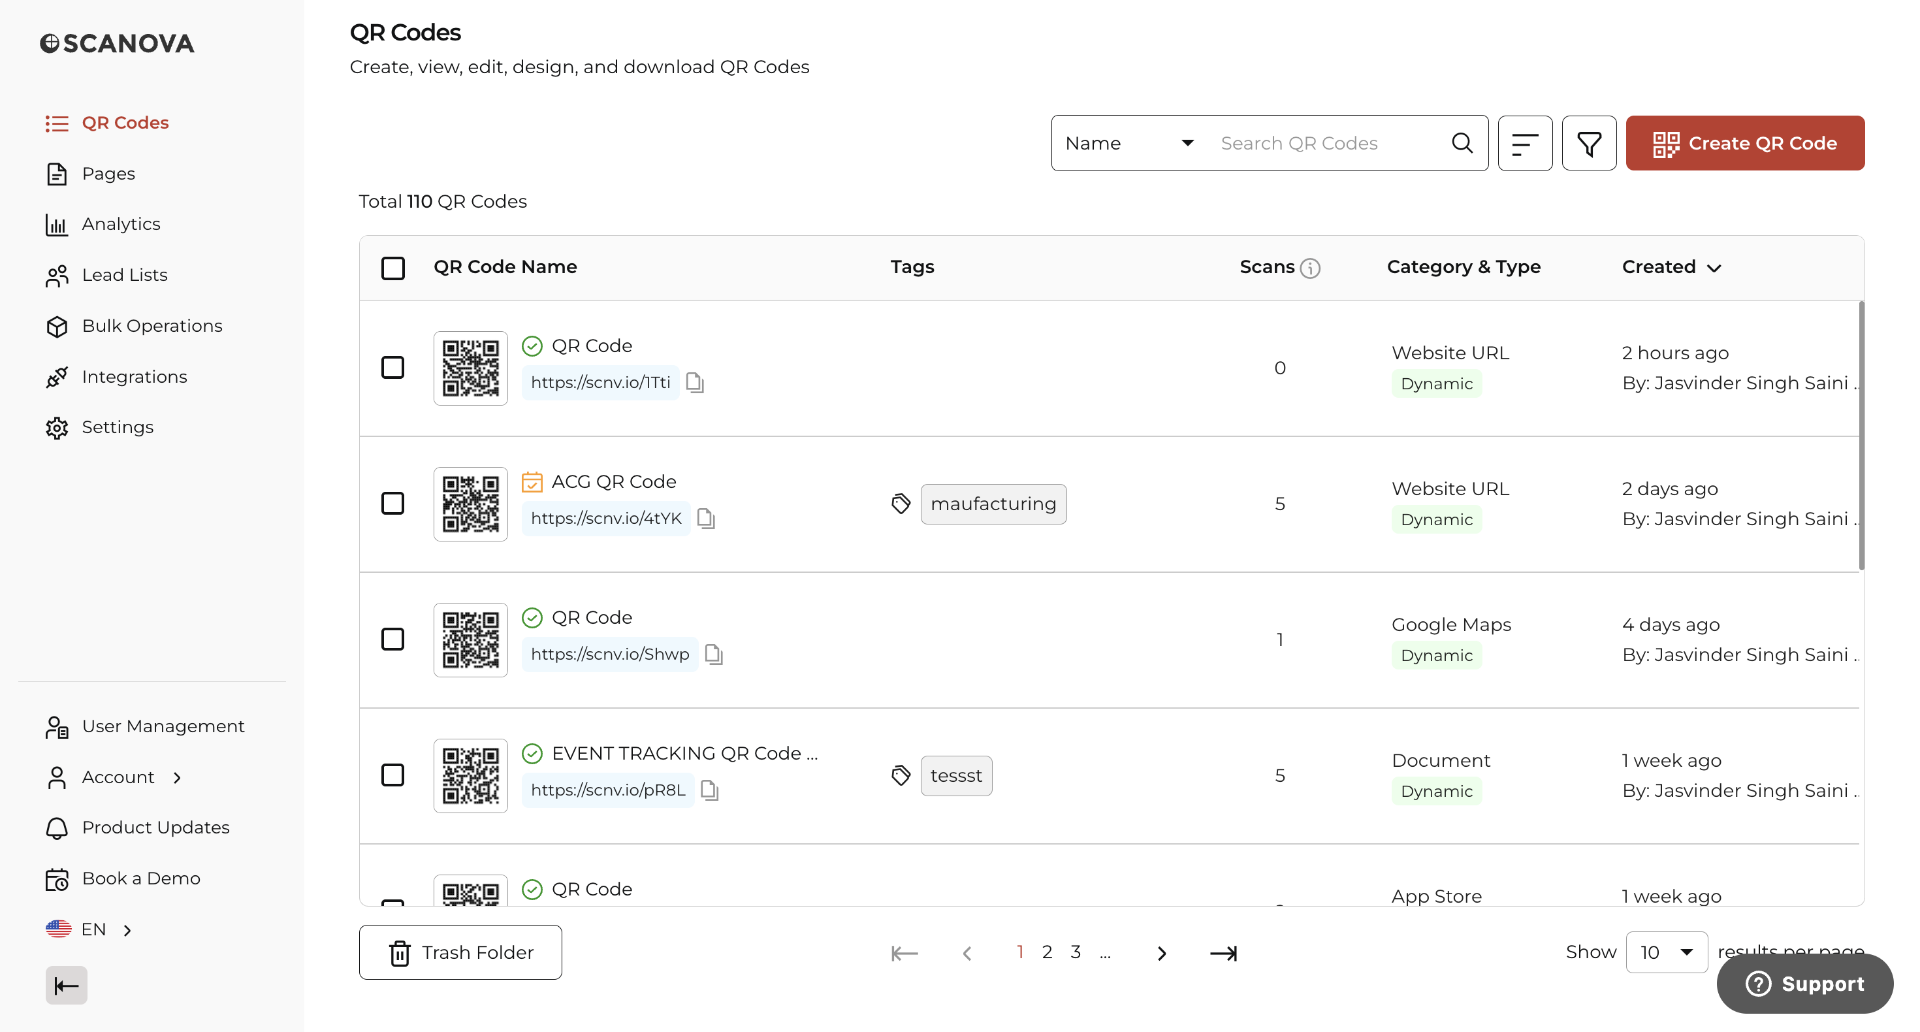
Task: Click the User Management icon
Action: pos(57,726)
